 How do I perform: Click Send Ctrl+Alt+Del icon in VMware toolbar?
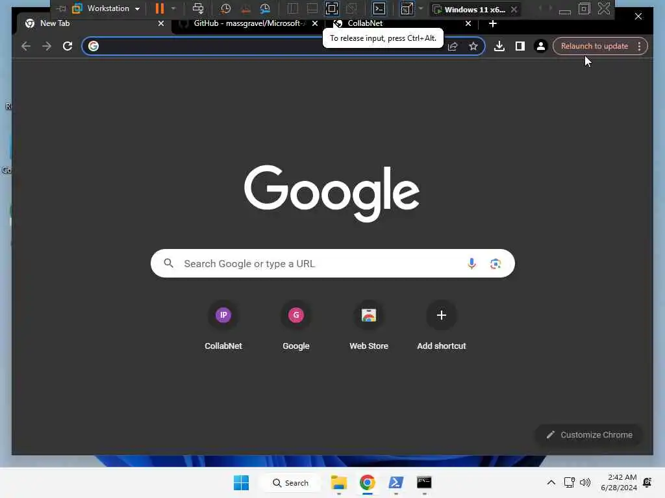198,8
